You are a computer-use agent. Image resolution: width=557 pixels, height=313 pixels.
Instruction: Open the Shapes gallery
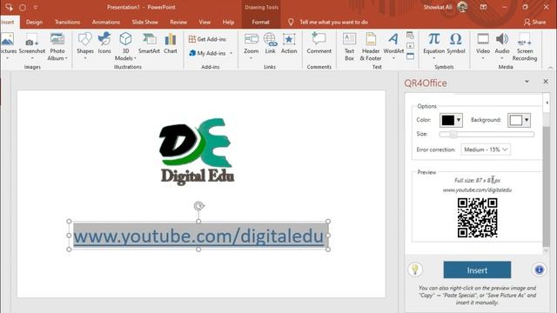[x=85, y=45]
